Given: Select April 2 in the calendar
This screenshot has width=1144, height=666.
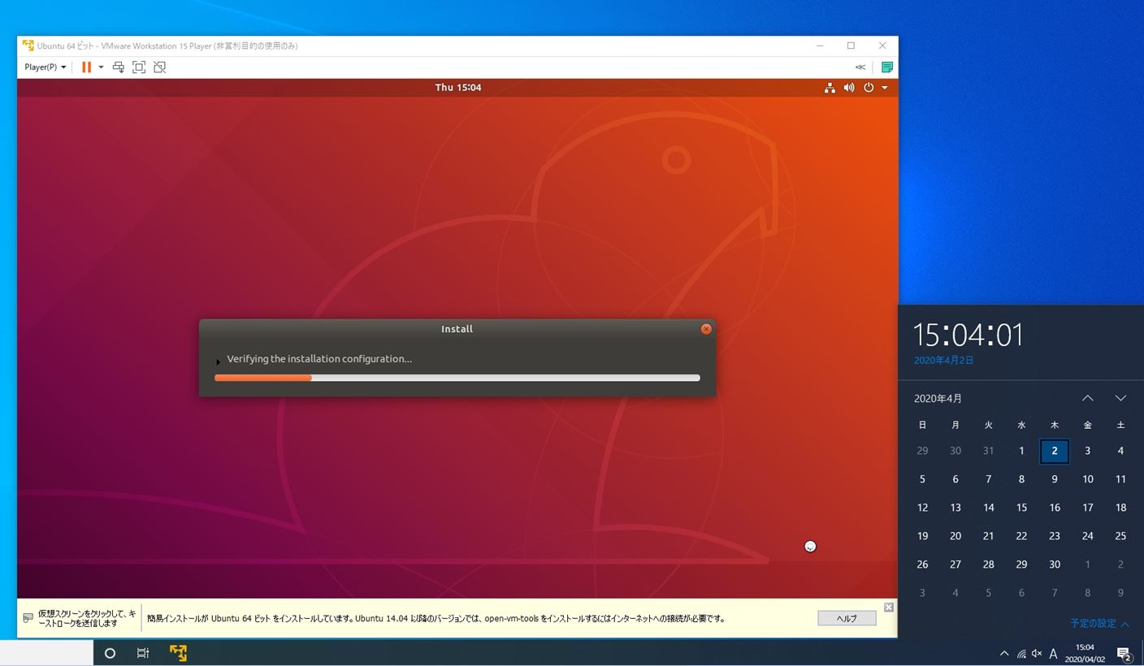Looking at the screenshot, I should (x=1054, y=451).
